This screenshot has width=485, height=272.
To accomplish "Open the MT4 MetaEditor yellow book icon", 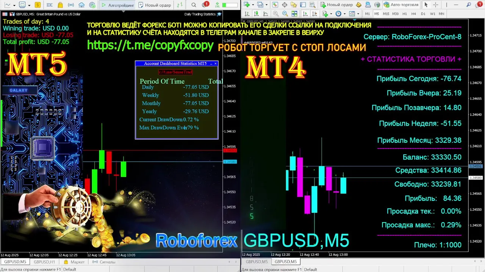I will tap(358, 5).
